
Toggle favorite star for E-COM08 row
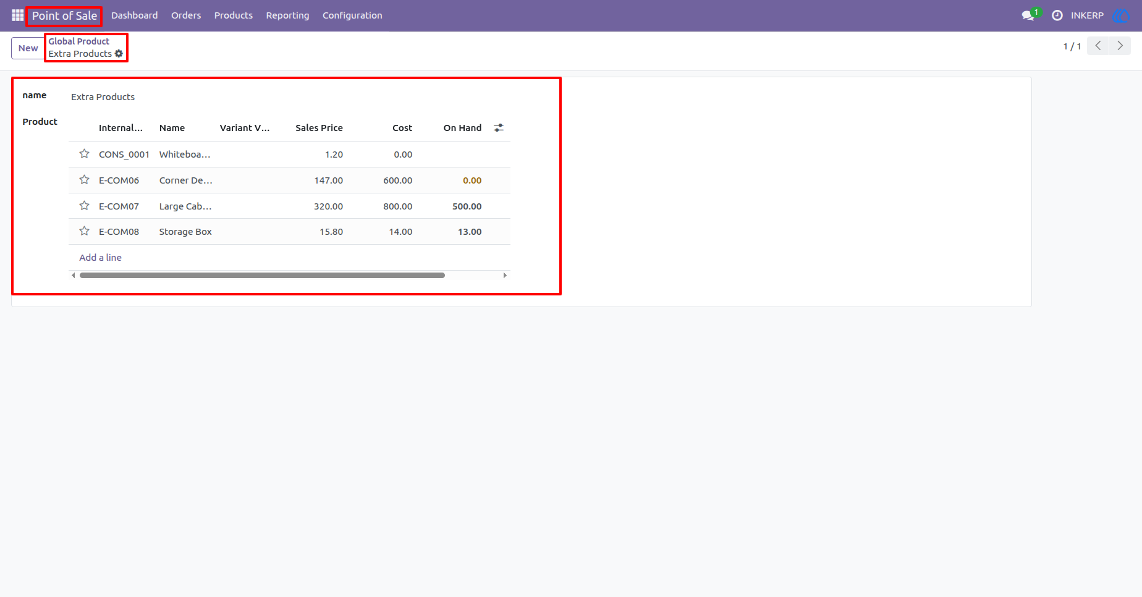pyautogui.click(x=84, y=231)
